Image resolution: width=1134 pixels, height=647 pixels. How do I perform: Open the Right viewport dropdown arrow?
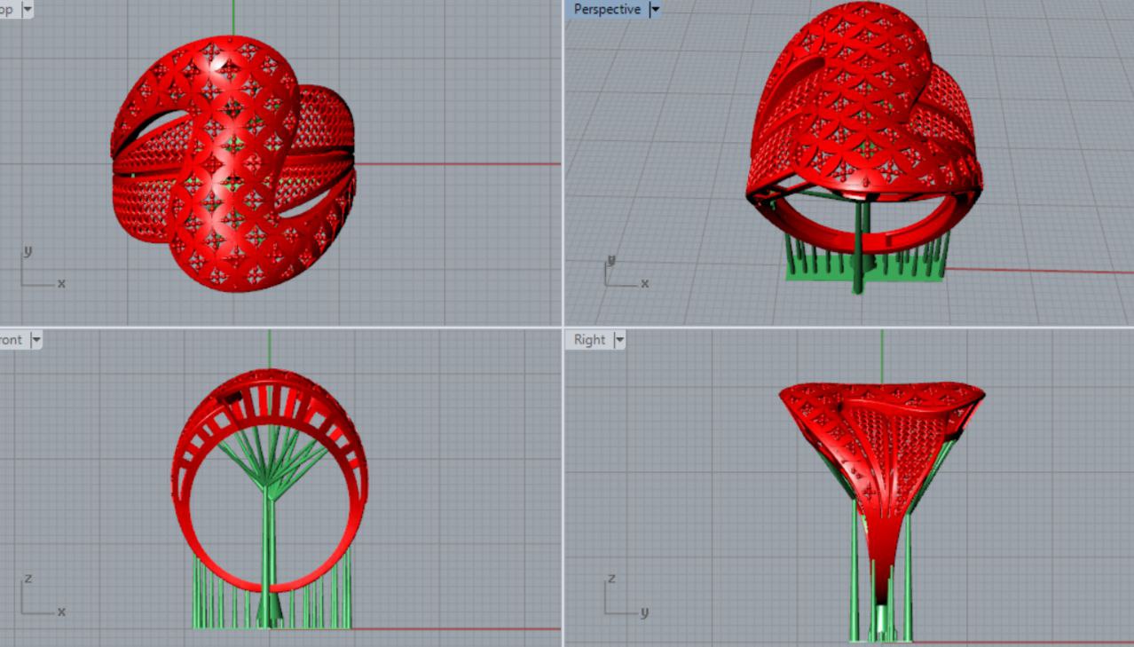coord(618,340)
